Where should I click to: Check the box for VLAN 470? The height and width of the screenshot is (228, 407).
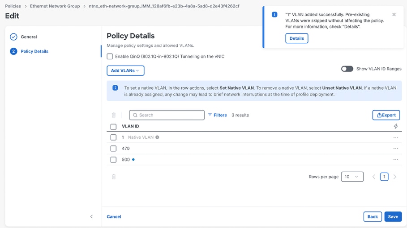(113, 149)
